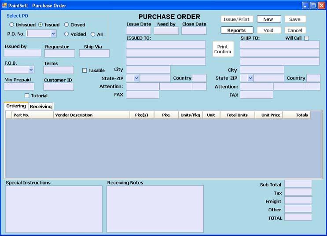Maximize the Purchase Order window
The width and height of the screenshot is (327, 236).
[x=313, y=5]
